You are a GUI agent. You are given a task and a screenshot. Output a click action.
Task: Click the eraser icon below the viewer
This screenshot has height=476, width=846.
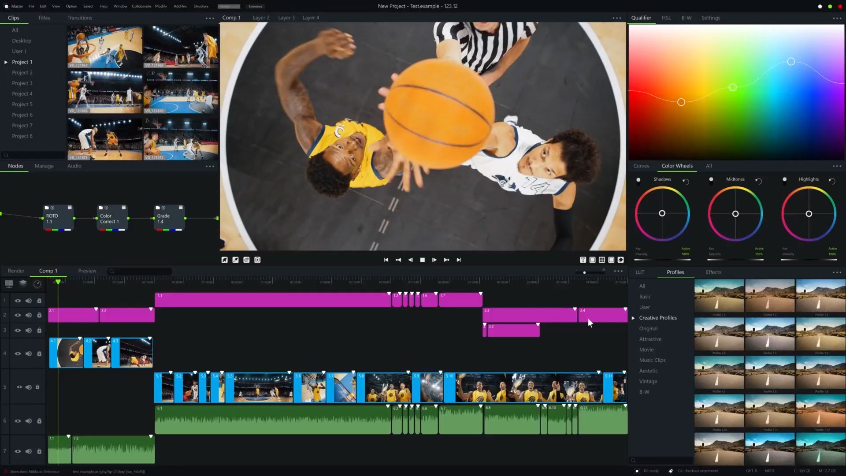[621, 260]
